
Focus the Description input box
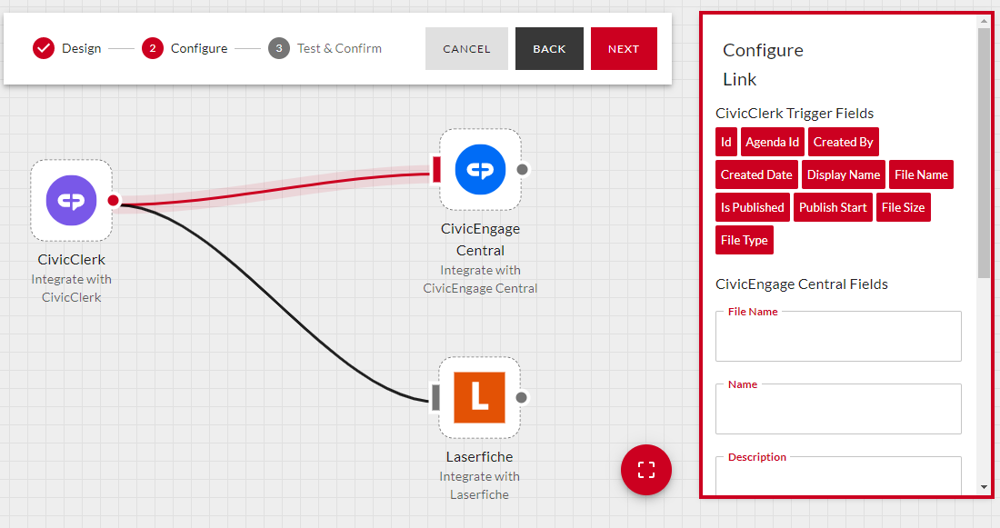838,475
